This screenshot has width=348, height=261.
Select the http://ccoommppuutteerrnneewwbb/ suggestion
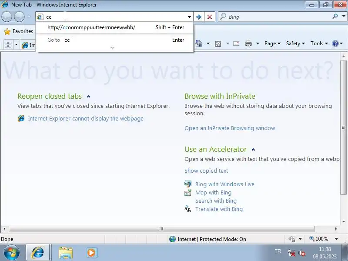(114, 27)
